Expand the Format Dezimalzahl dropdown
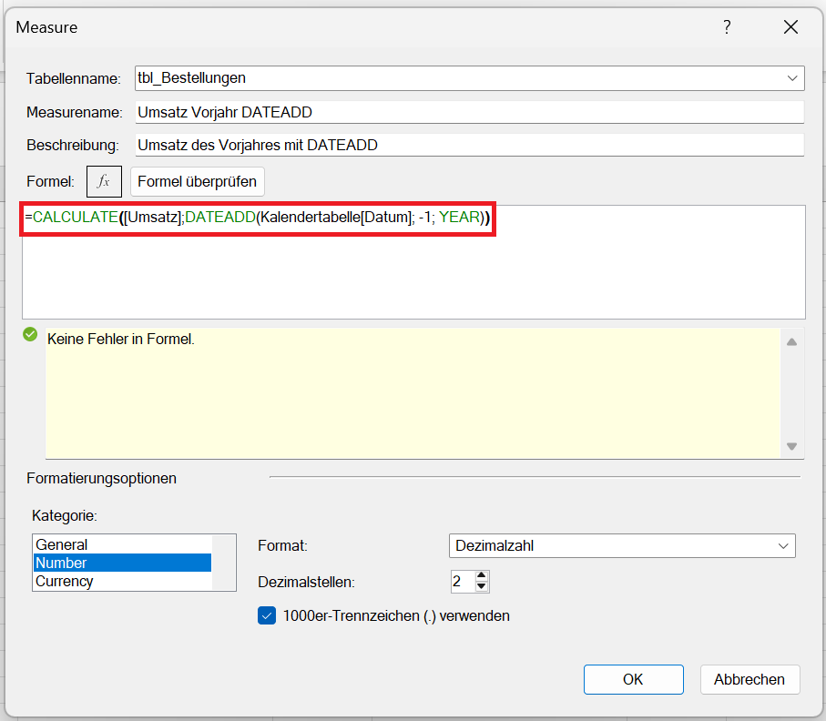The width and height of the screenshot is (826, 721). tap(783, 545)
